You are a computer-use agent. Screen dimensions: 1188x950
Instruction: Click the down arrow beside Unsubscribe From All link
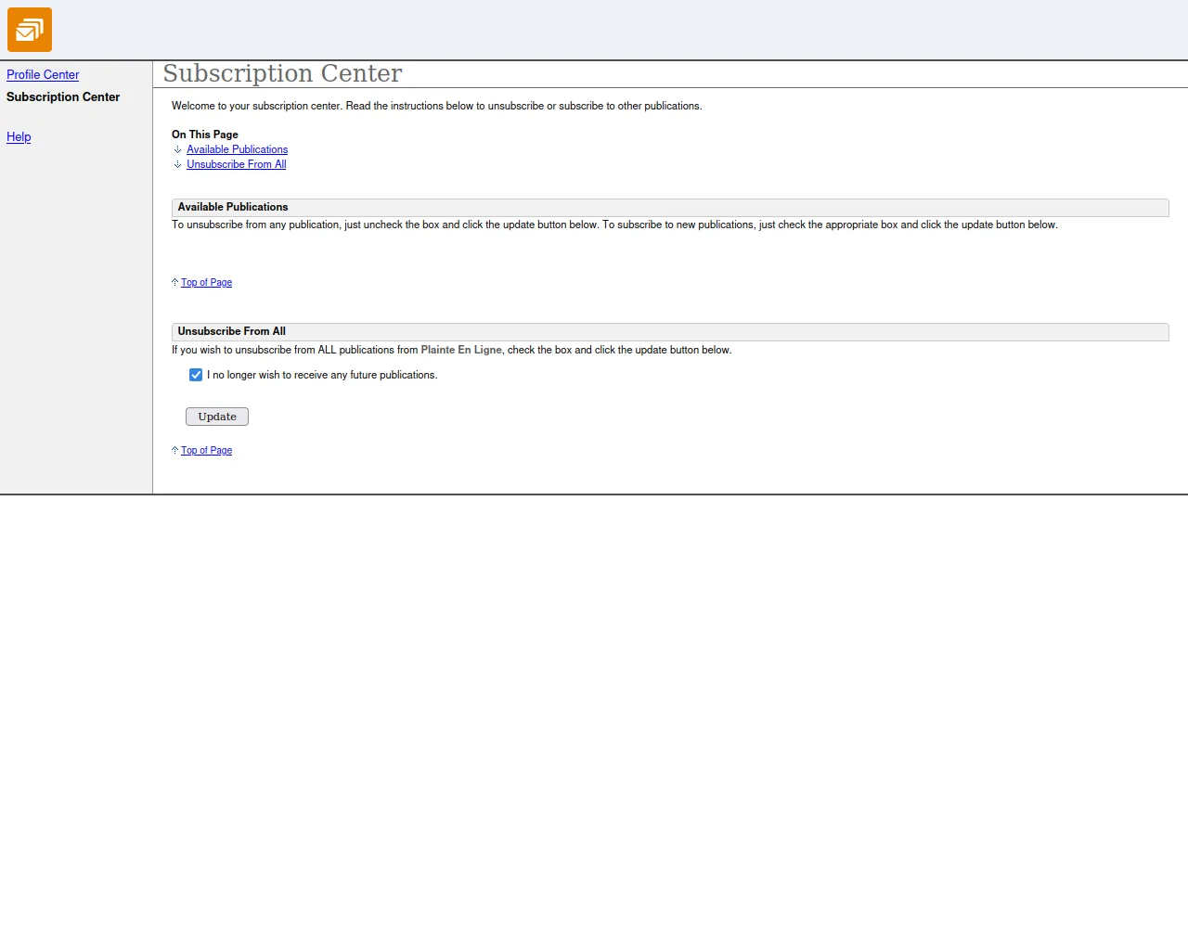tap(177, 164)
